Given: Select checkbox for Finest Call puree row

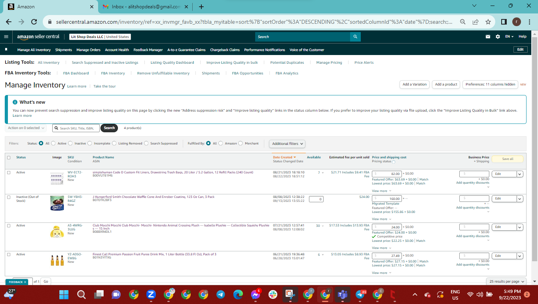Looking at the screenshot, I should (9, 255).
